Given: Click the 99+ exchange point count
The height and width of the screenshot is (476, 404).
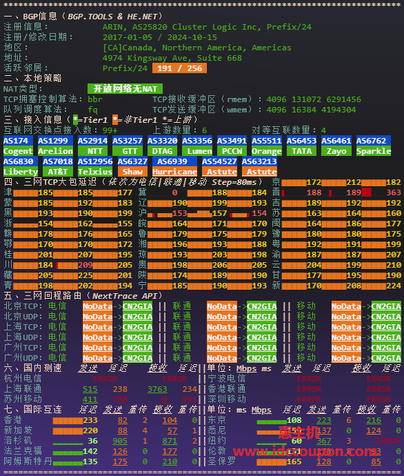Looking at the screenshot, I should [x=110, y=130].
